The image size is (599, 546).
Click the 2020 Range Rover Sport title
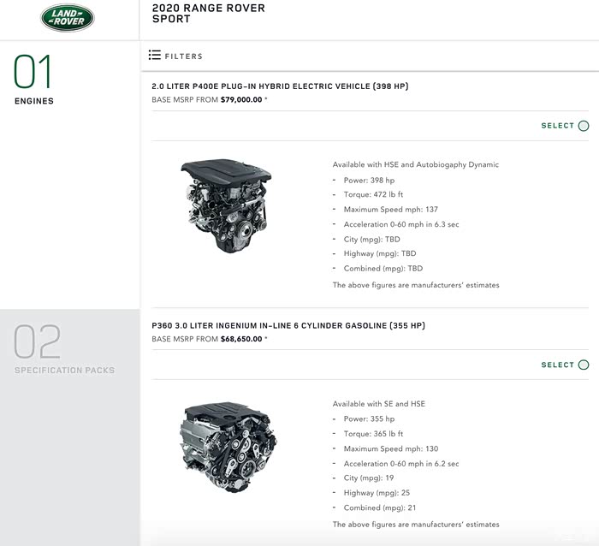click(x=208, y=14)
